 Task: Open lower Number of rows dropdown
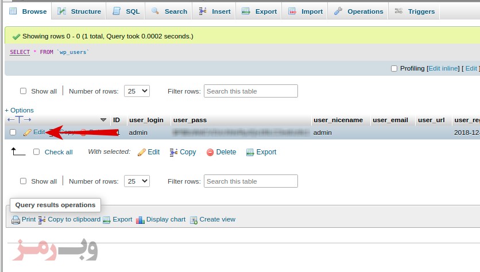tap(137, 181)
